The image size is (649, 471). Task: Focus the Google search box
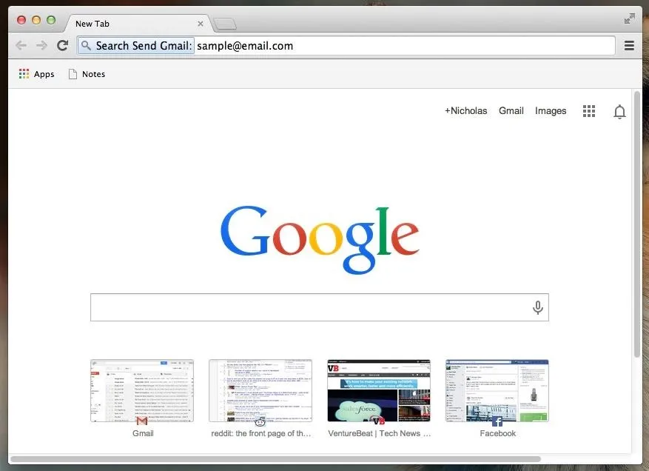(x=320, y=307)
